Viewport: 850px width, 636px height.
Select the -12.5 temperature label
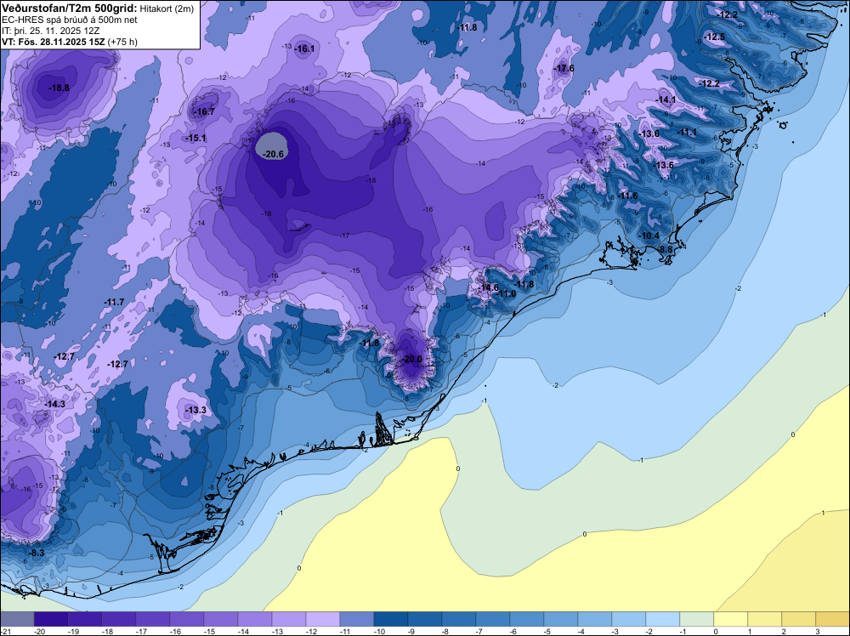coord(715,37)
